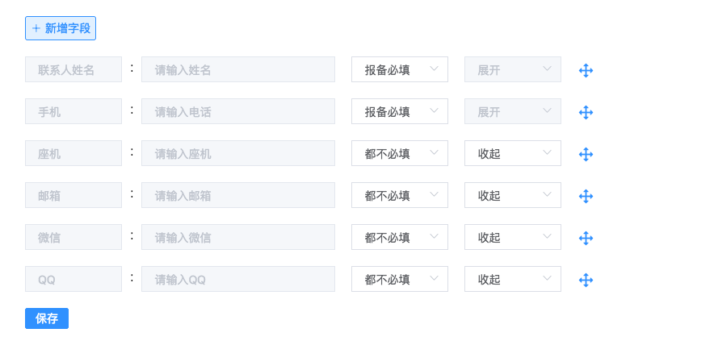Click the 请输入微信 input field
714x341 pixels.
click(x=238, y=237)
